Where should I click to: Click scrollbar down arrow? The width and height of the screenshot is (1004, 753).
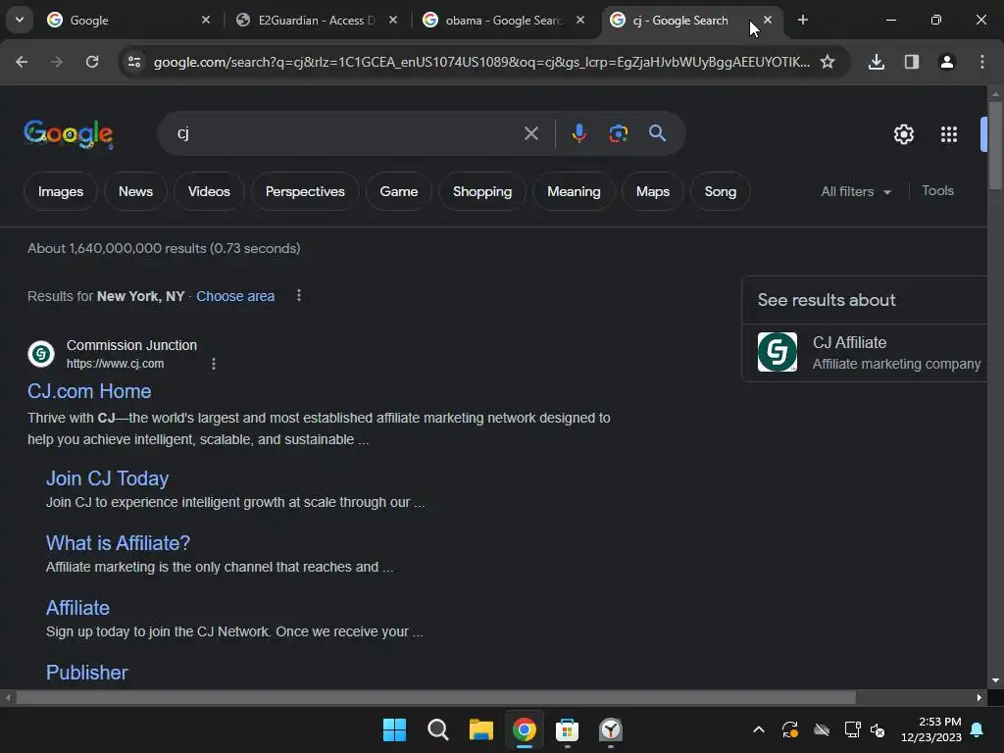click(995, 680)
